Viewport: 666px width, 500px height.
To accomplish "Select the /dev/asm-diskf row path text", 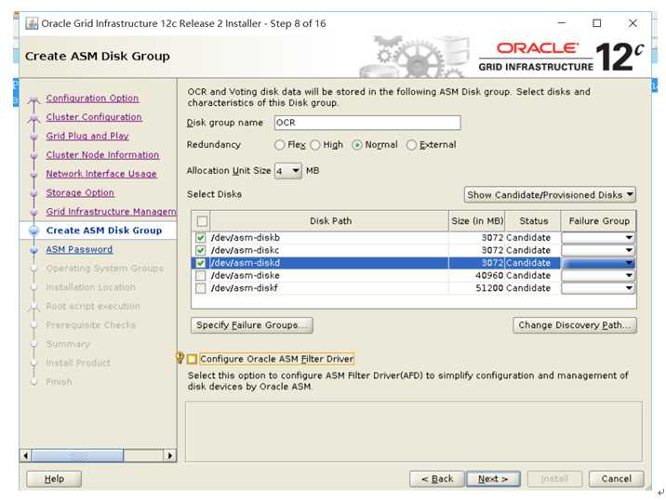I will click(245, 288).
